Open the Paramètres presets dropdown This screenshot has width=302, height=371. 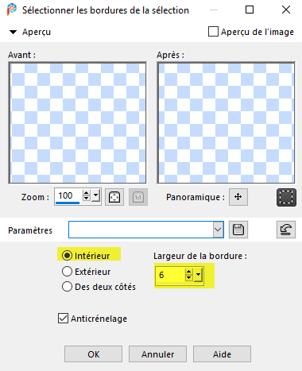coord(218,230)
